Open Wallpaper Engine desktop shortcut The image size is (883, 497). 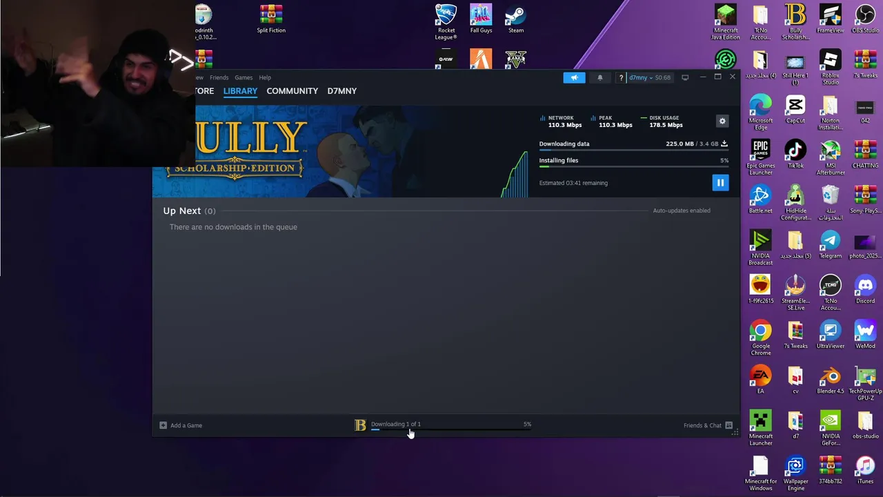pyautogui.click(x=795, y=474)
